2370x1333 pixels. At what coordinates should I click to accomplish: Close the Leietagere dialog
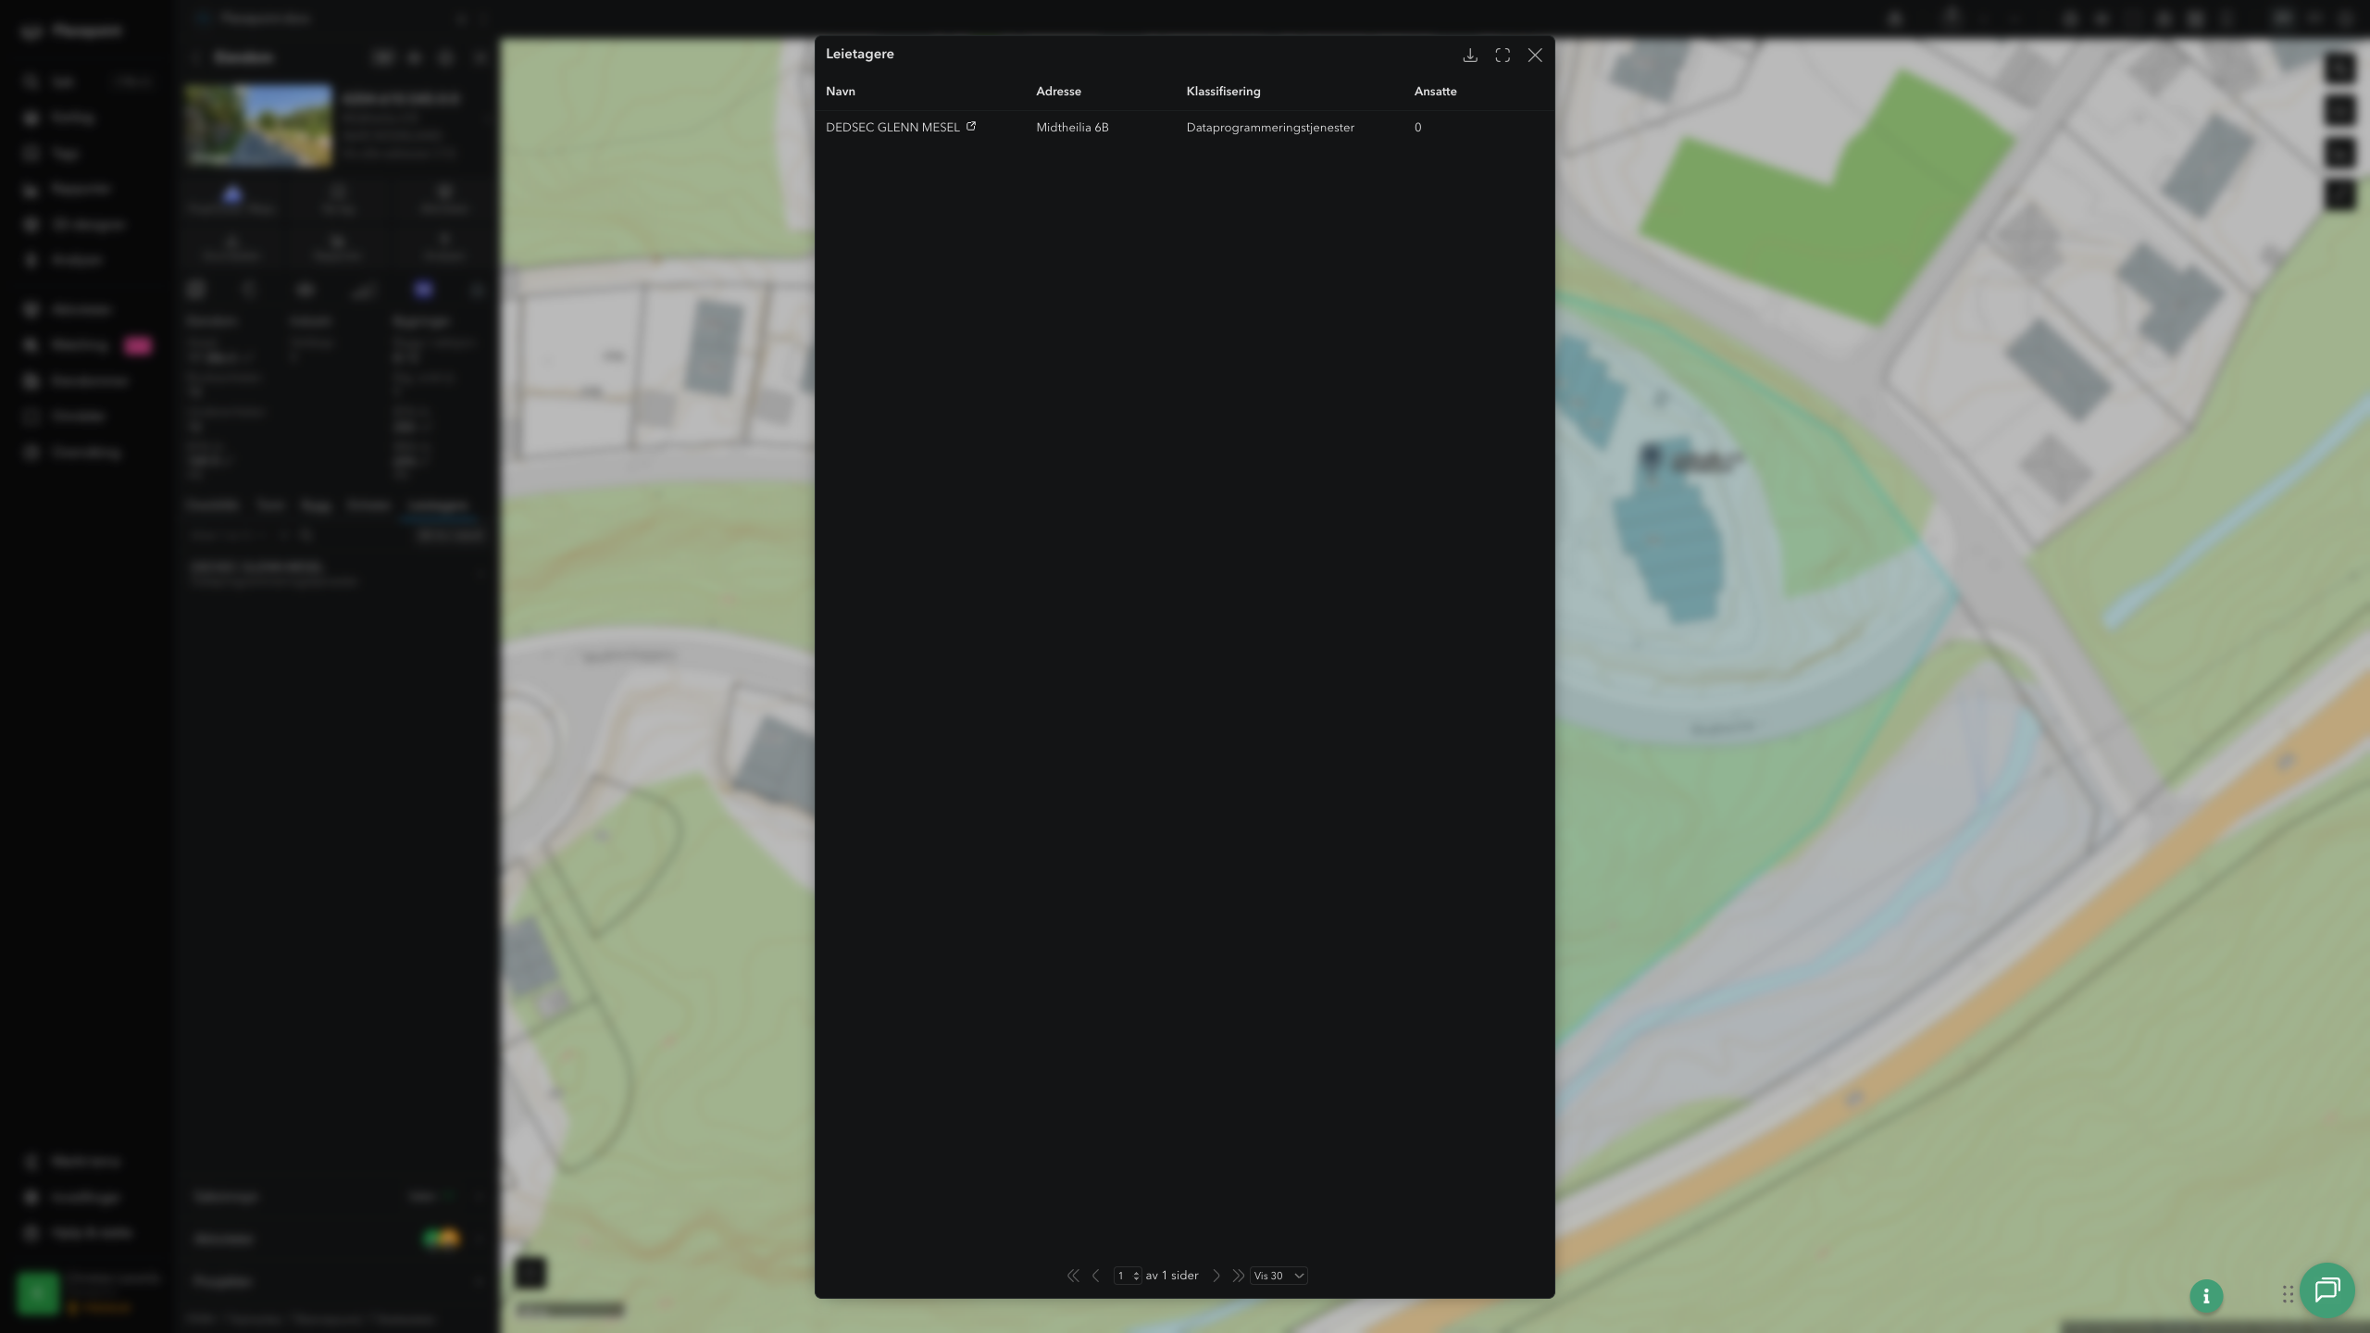[1535, 56]
